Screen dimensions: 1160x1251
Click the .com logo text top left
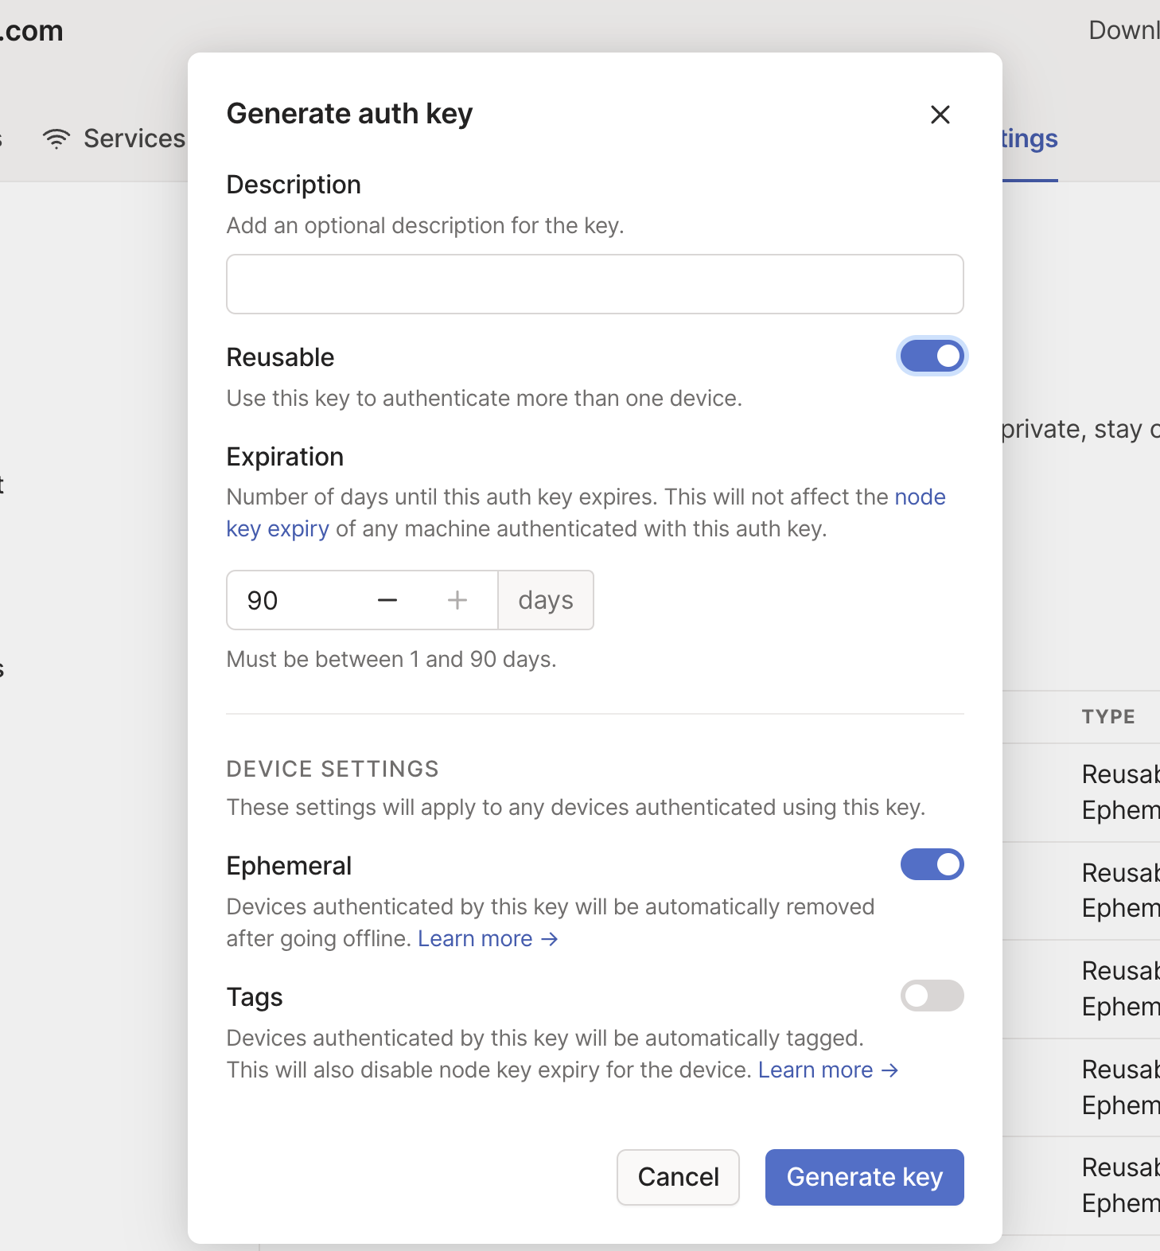pos(32,31)
